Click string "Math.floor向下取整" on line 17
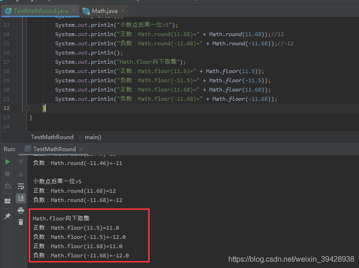 coord(148,62)
